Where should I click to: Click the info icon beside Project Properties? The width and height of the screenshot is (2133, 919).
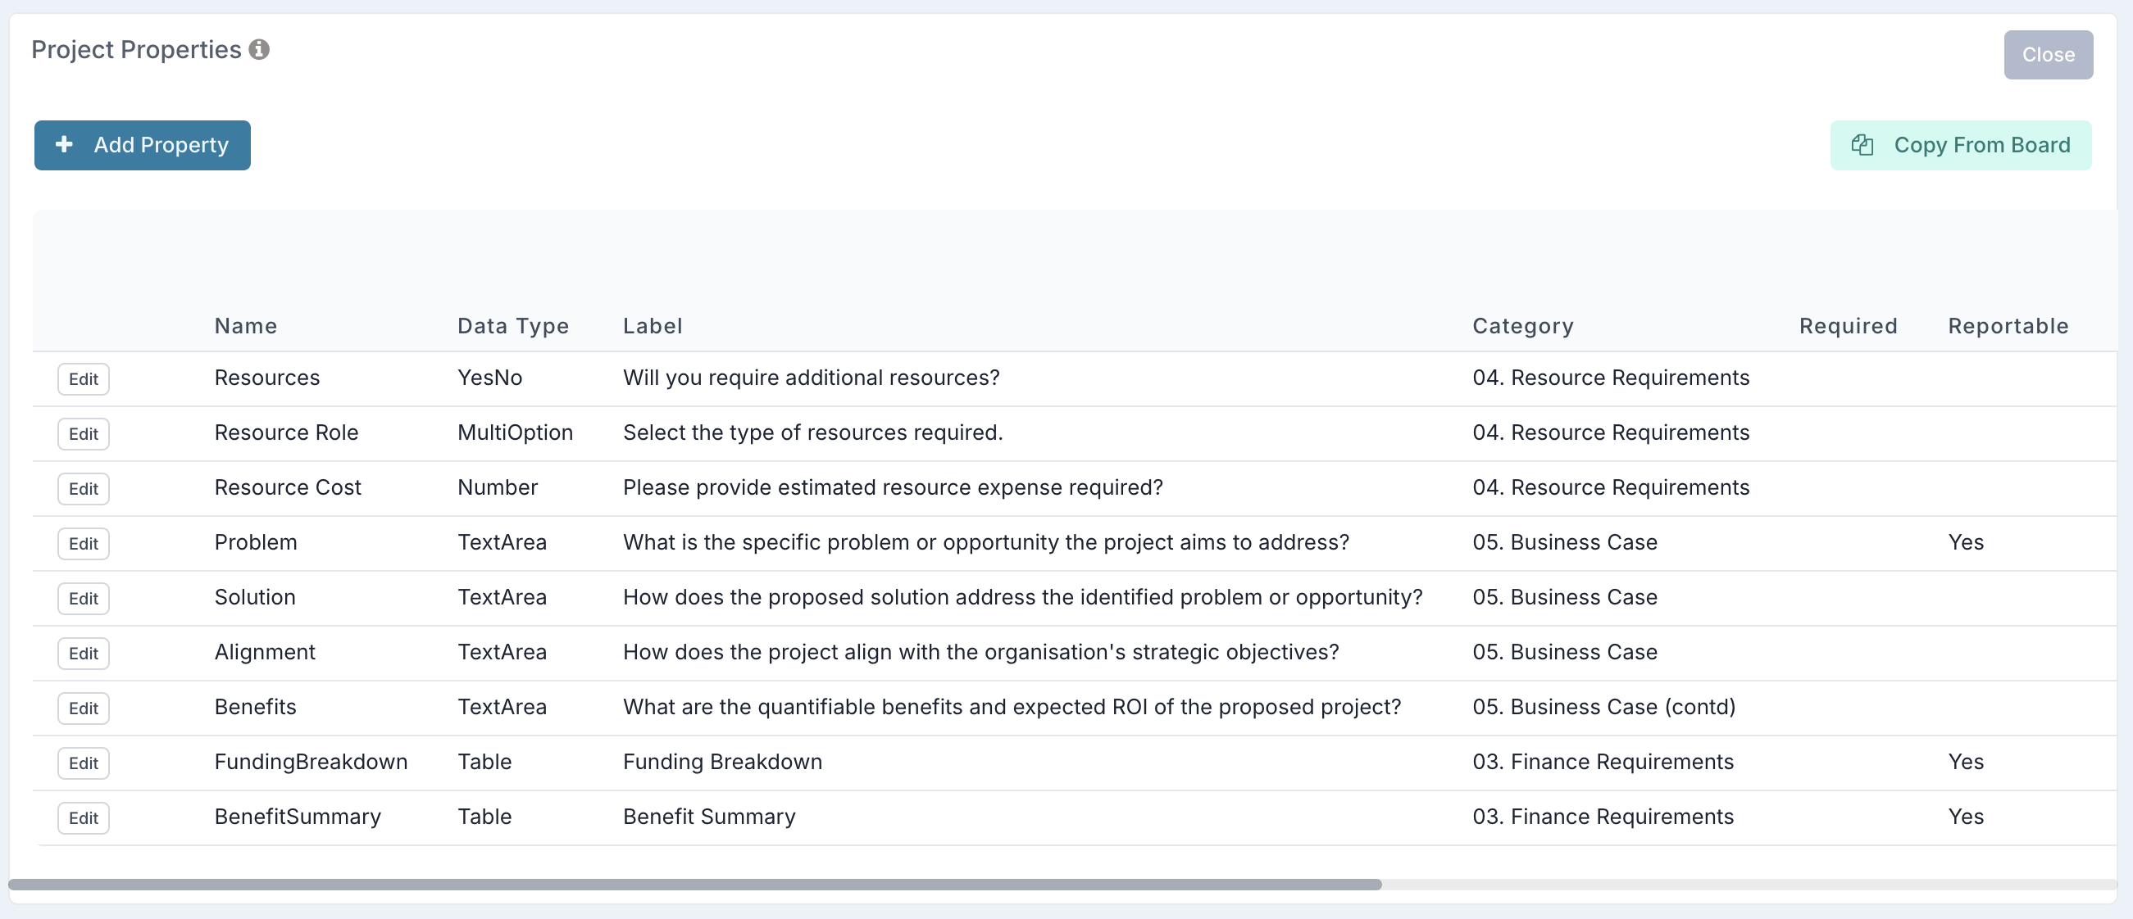tap(259, 50)
